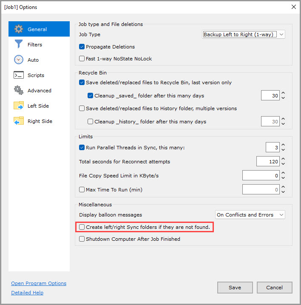Select the Auto clock icon
This screenshot has width=301, height=305.
click(19, 60)
